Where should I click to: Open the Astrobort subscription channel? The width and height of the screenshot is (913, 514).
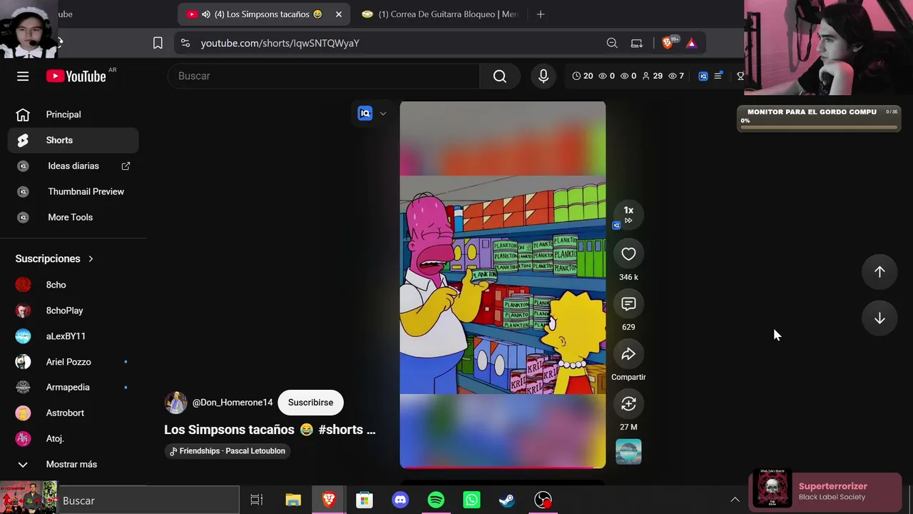73,413
